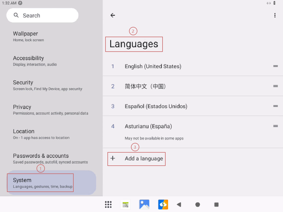The image size is (283, 212).
Task: Click drag handle for English (United States)
Action: [x=275, y=66]
